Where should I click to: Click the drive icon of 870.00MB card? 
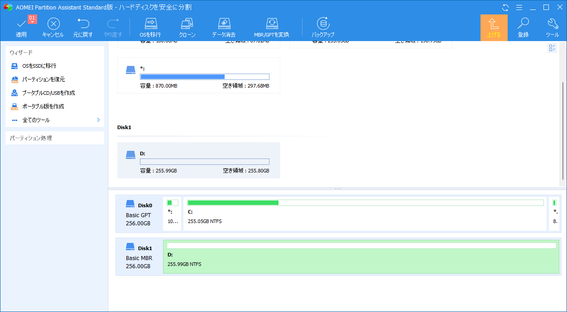[131, 70]
